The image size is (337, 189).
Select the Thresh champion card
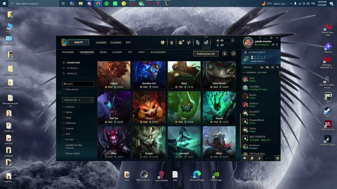coord(219,108)
